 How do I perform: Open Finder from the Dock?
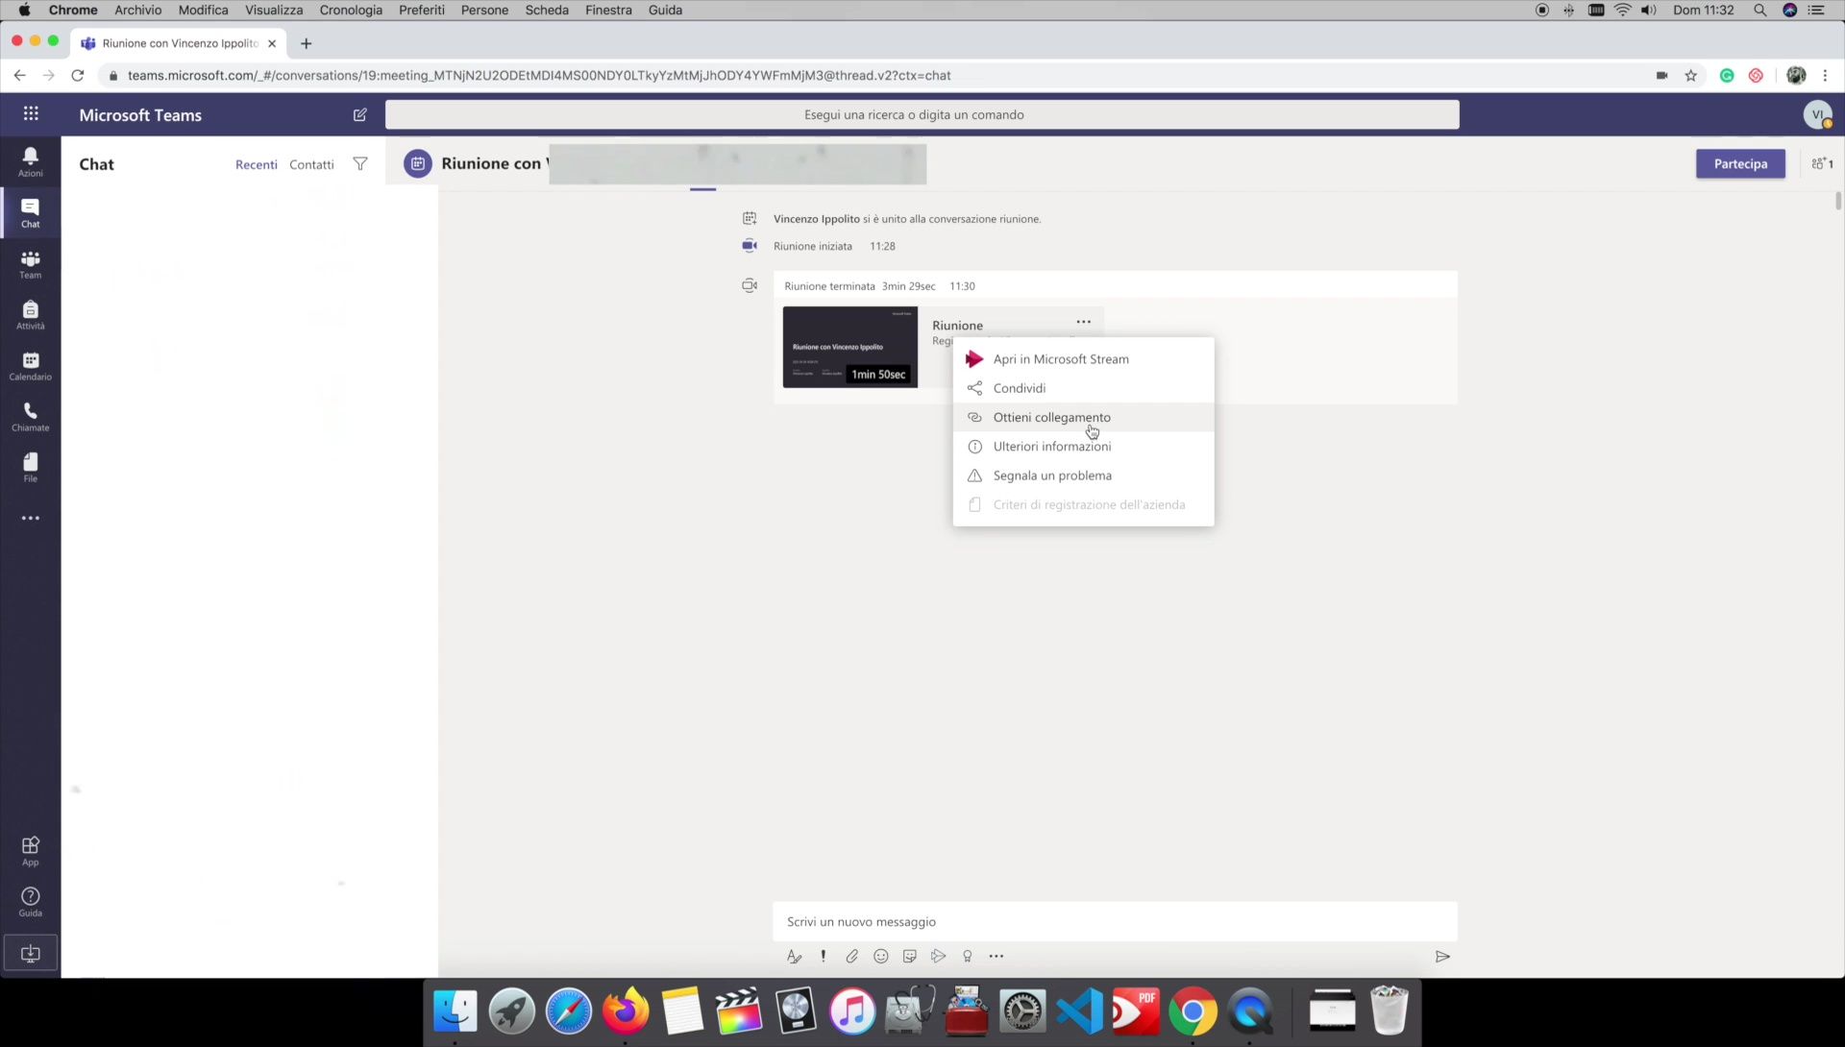(455, 1010)
